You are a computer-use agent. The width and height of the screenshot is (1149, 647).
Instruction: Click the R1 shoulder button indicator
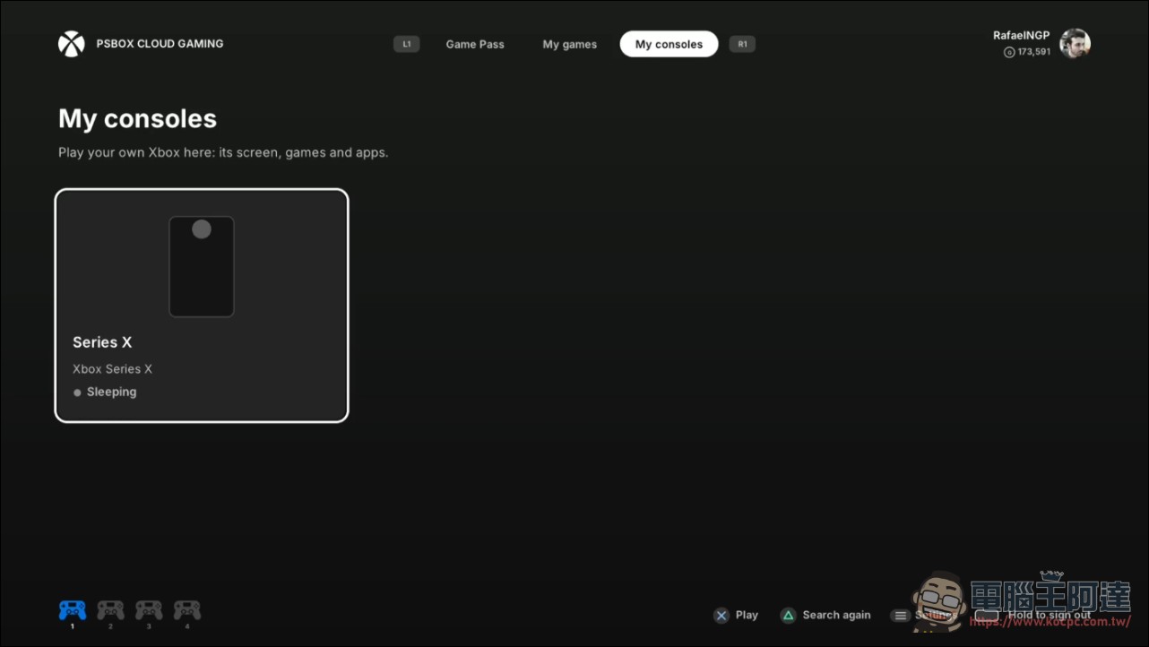pyautogui.click(x=742, y=44)
